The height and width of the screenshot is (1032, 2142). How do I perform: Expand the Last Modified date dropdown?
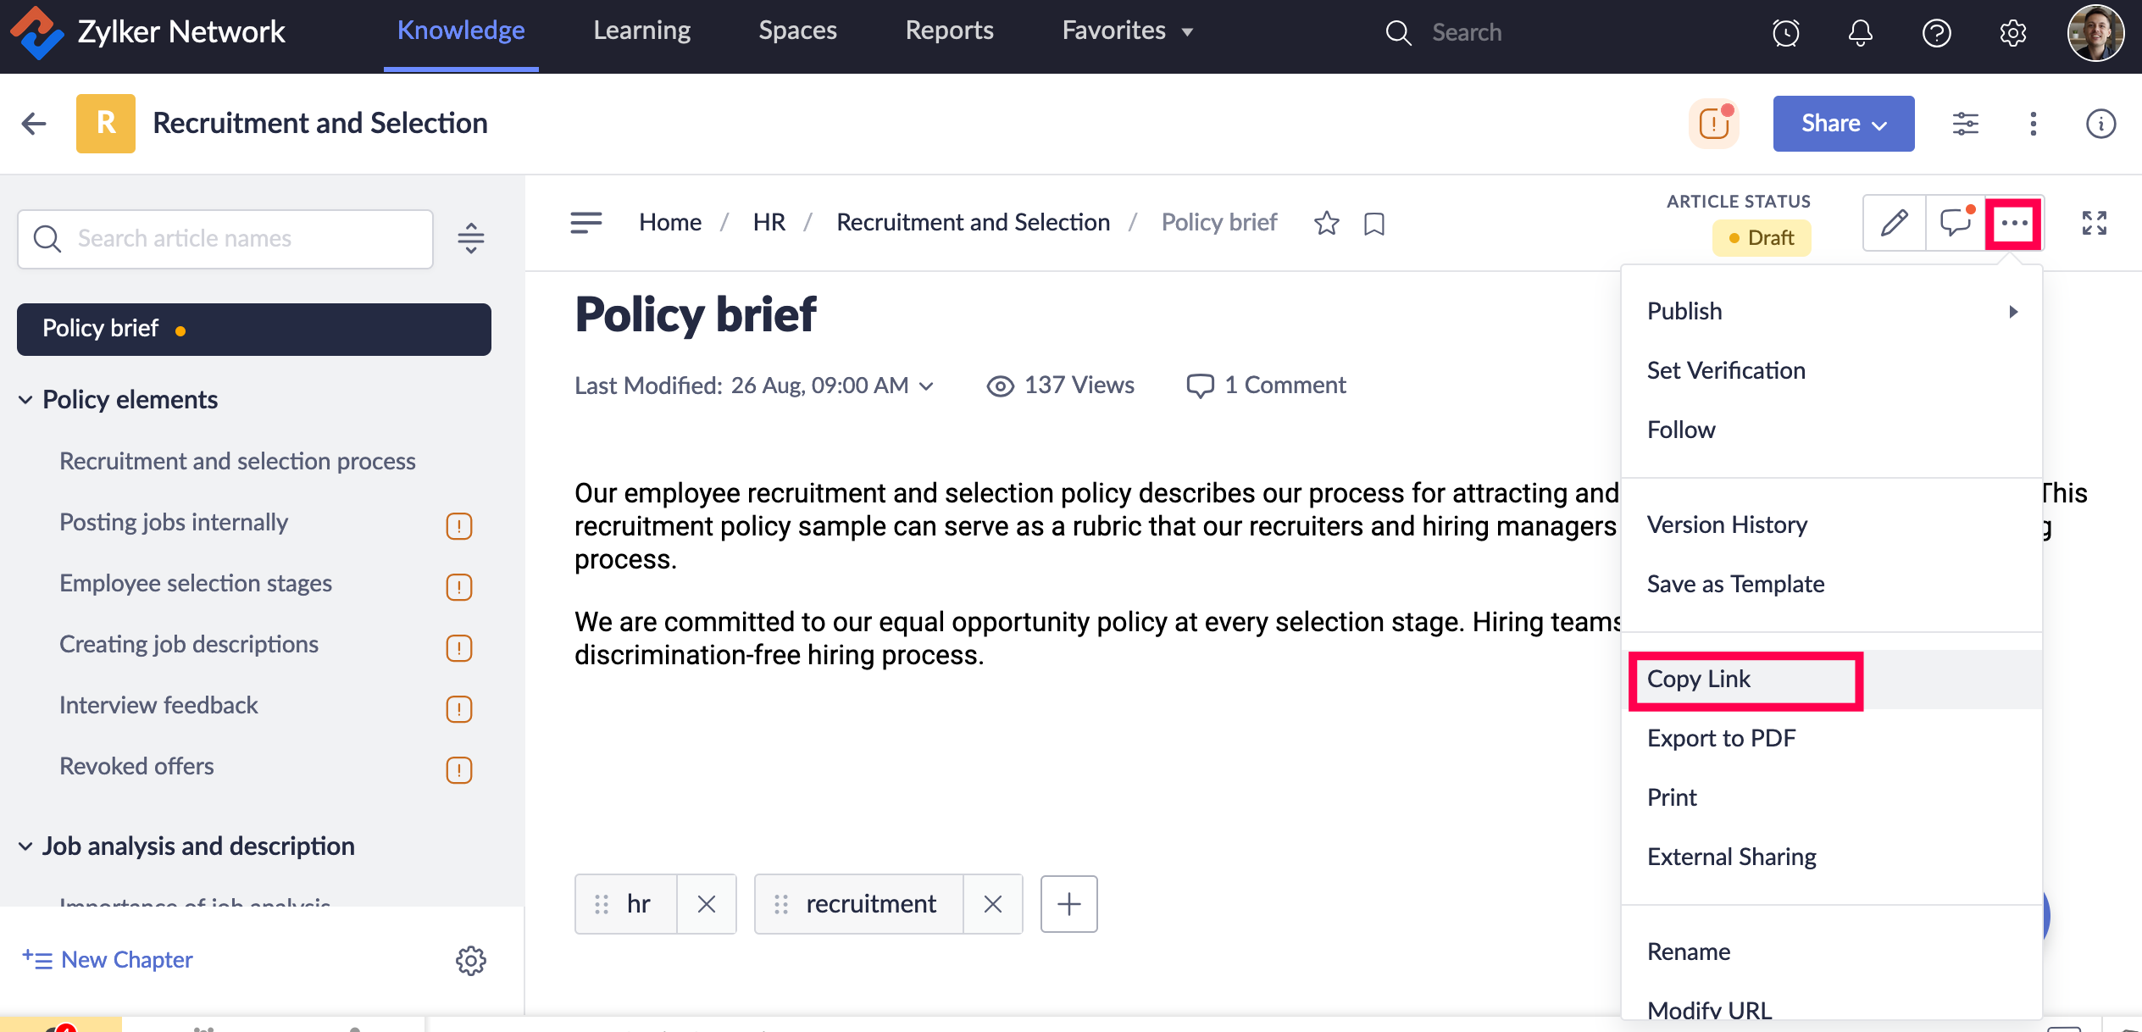pyautogui.click(x=927, y=386)
